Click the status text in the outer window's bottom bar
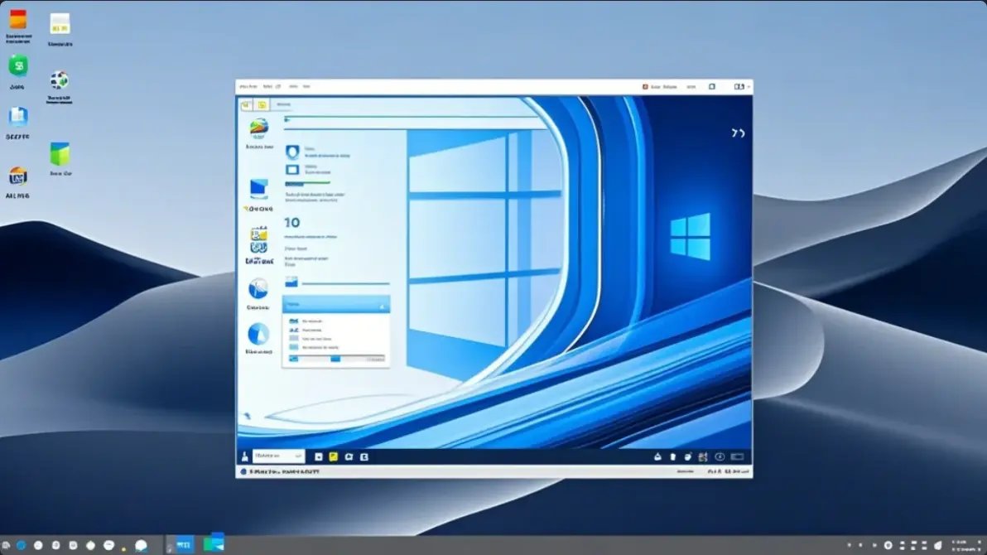The width and height of the screenshot is (987, 555). [285, 472]
